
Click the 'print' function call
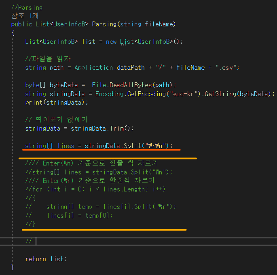coord(34,103)
